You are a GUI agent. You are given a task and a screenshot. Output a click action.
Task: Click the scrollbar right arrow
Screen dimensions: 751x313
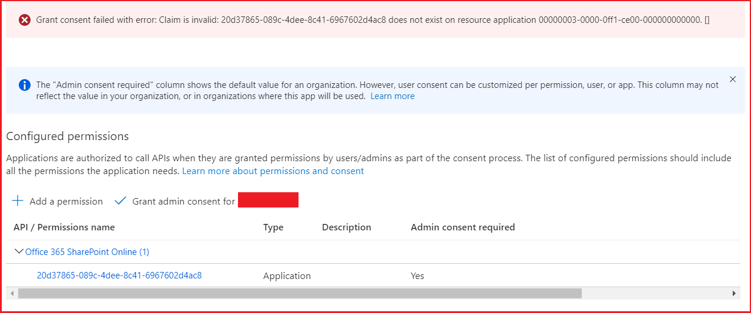pos(735,293)
